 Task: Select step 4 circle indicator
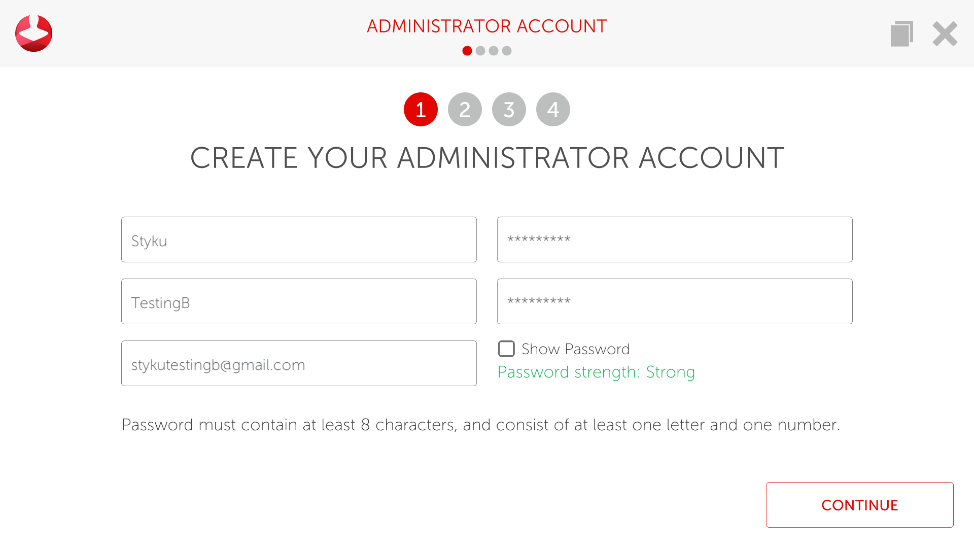tap(553, 110)
